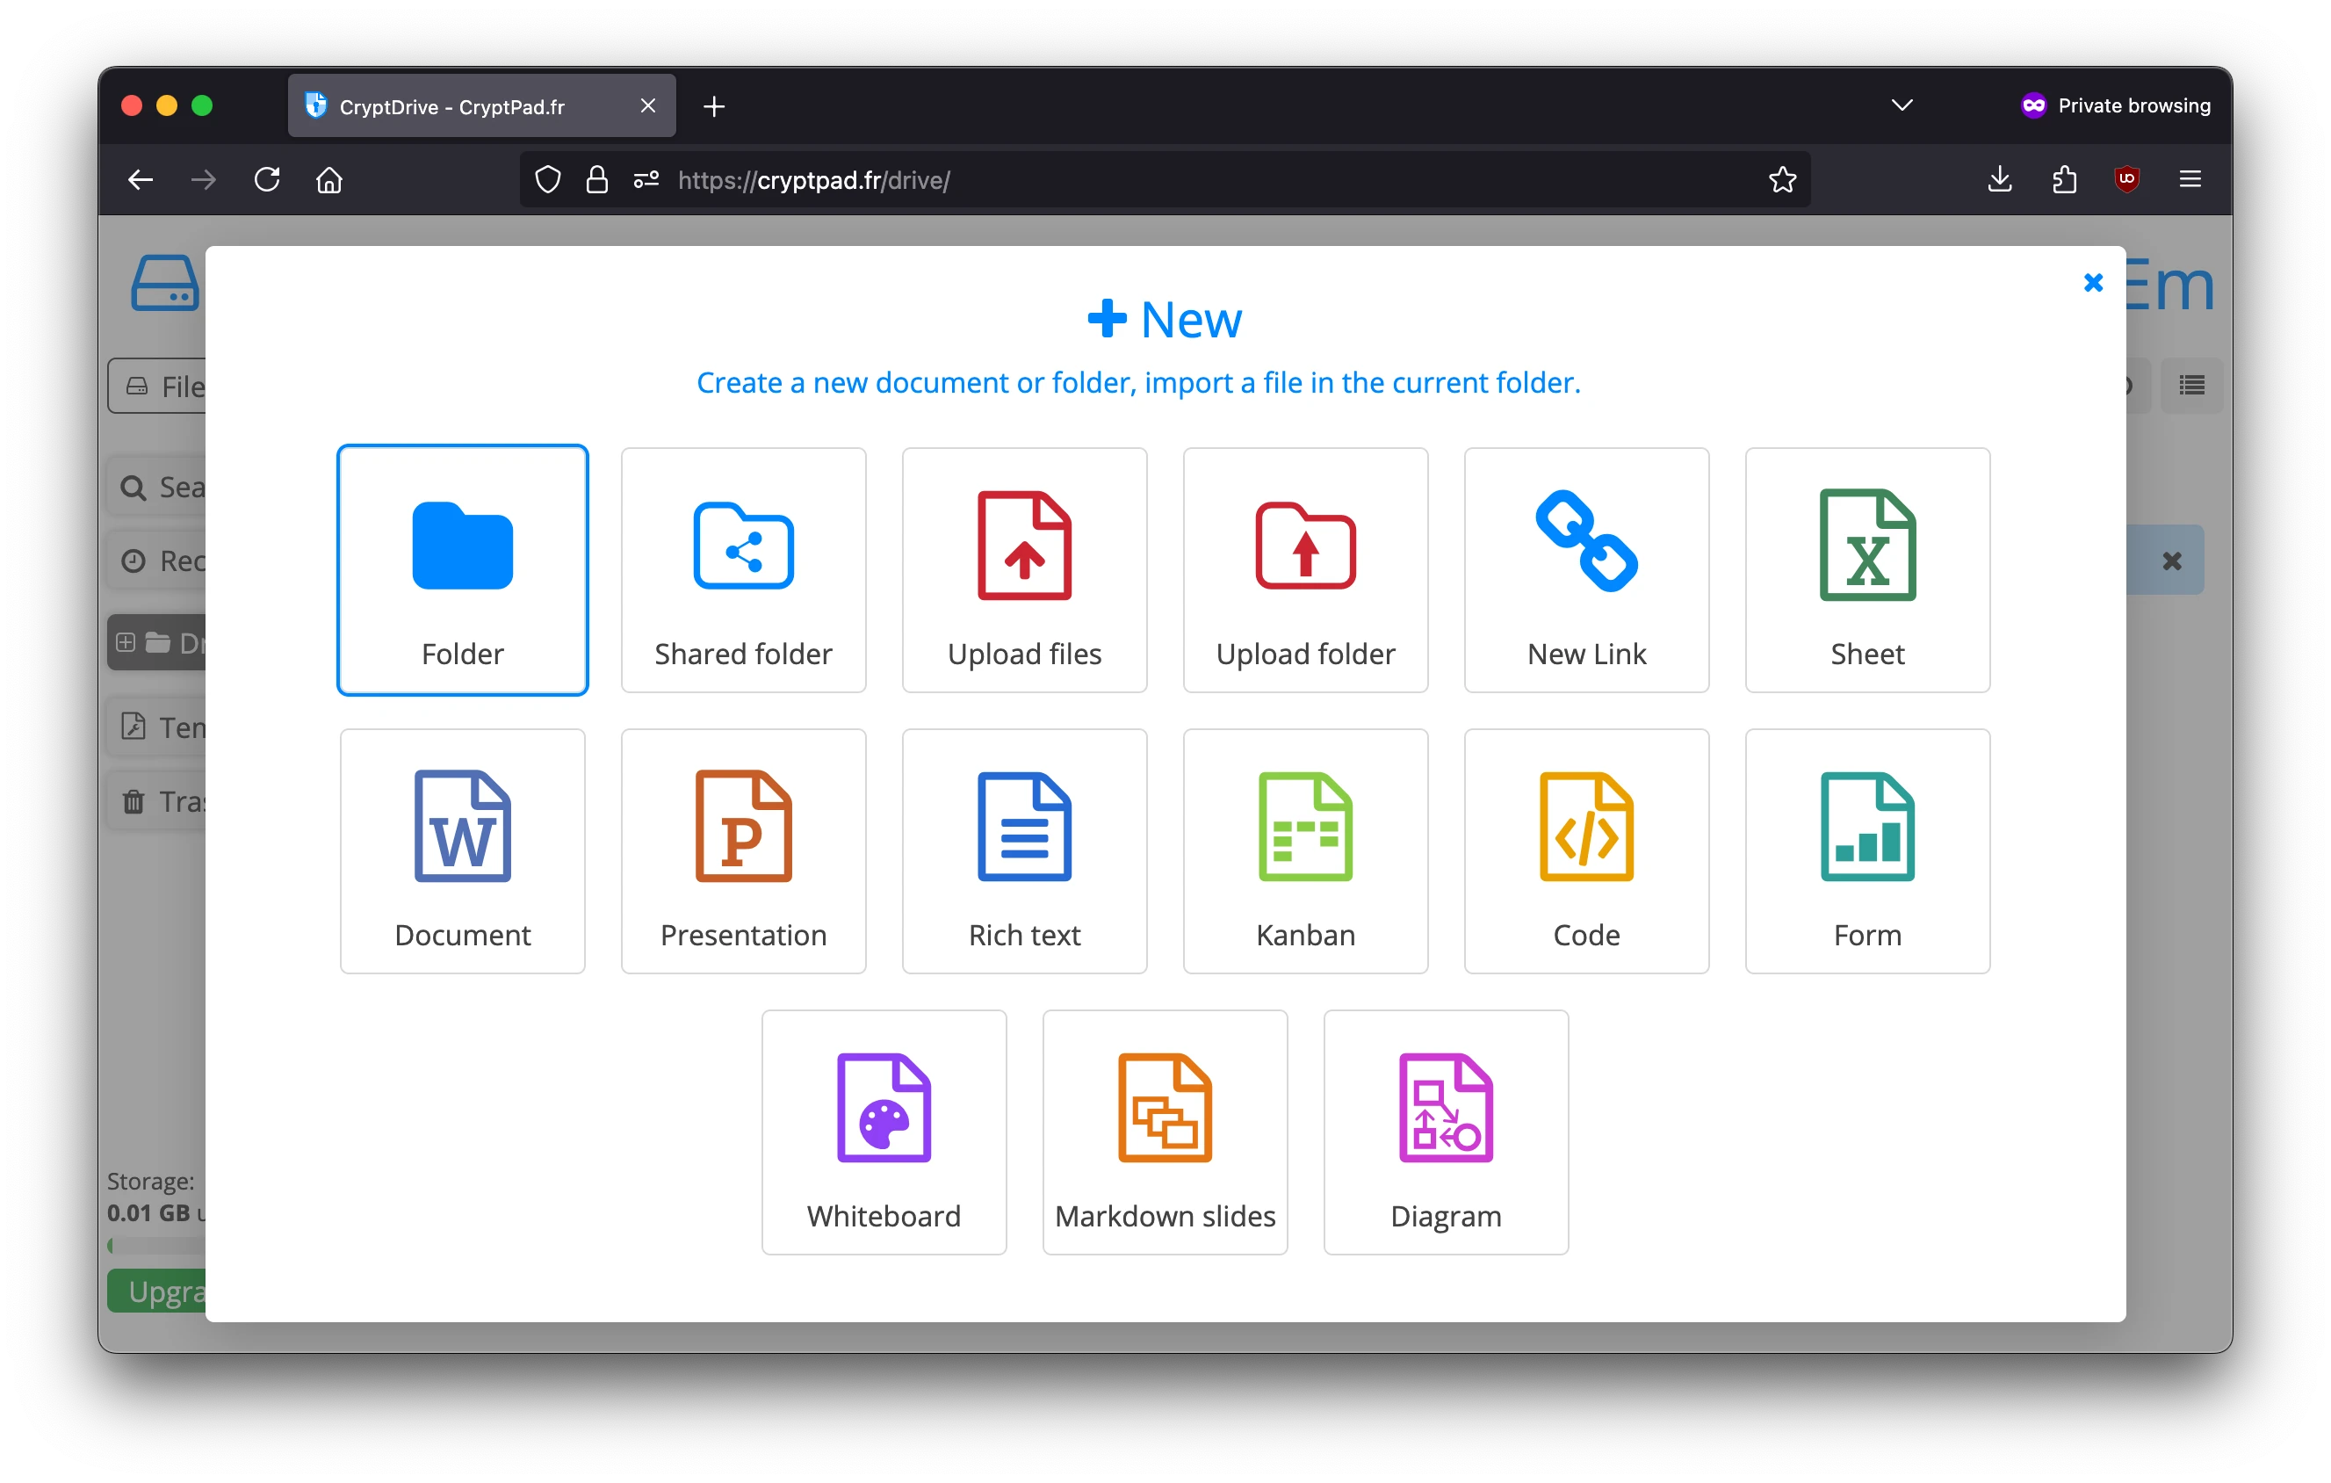Choose Upload folder to import a folder
The width and height of the screenshot is (2331, 1483).
pos(1305,570)
